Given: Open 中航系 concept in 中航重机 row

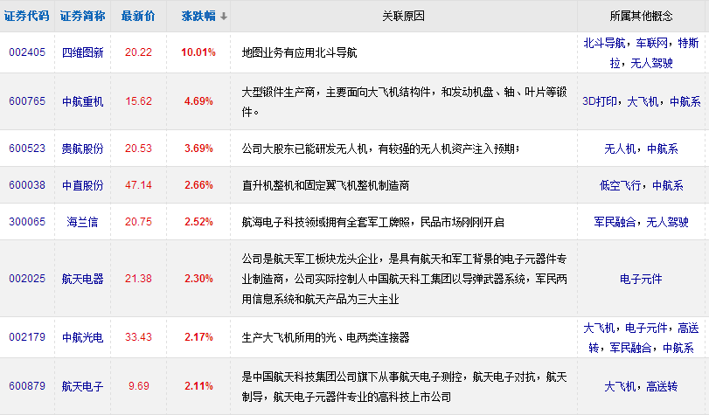Looking at the screenshot, I should 685,101.
